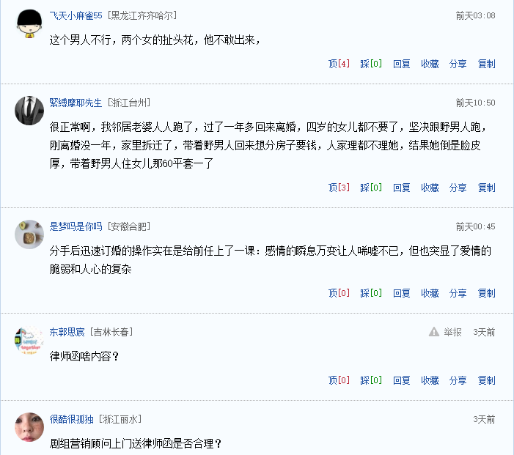Open 緊縛摩耶先生's profile avatar
The width and height of the screenshot is (514, 455).
click(x=29, y=111)
